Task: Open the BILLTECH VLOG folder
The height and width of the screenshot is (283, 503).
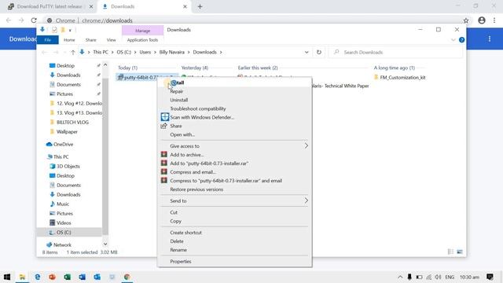Action: tap(72, 123)
